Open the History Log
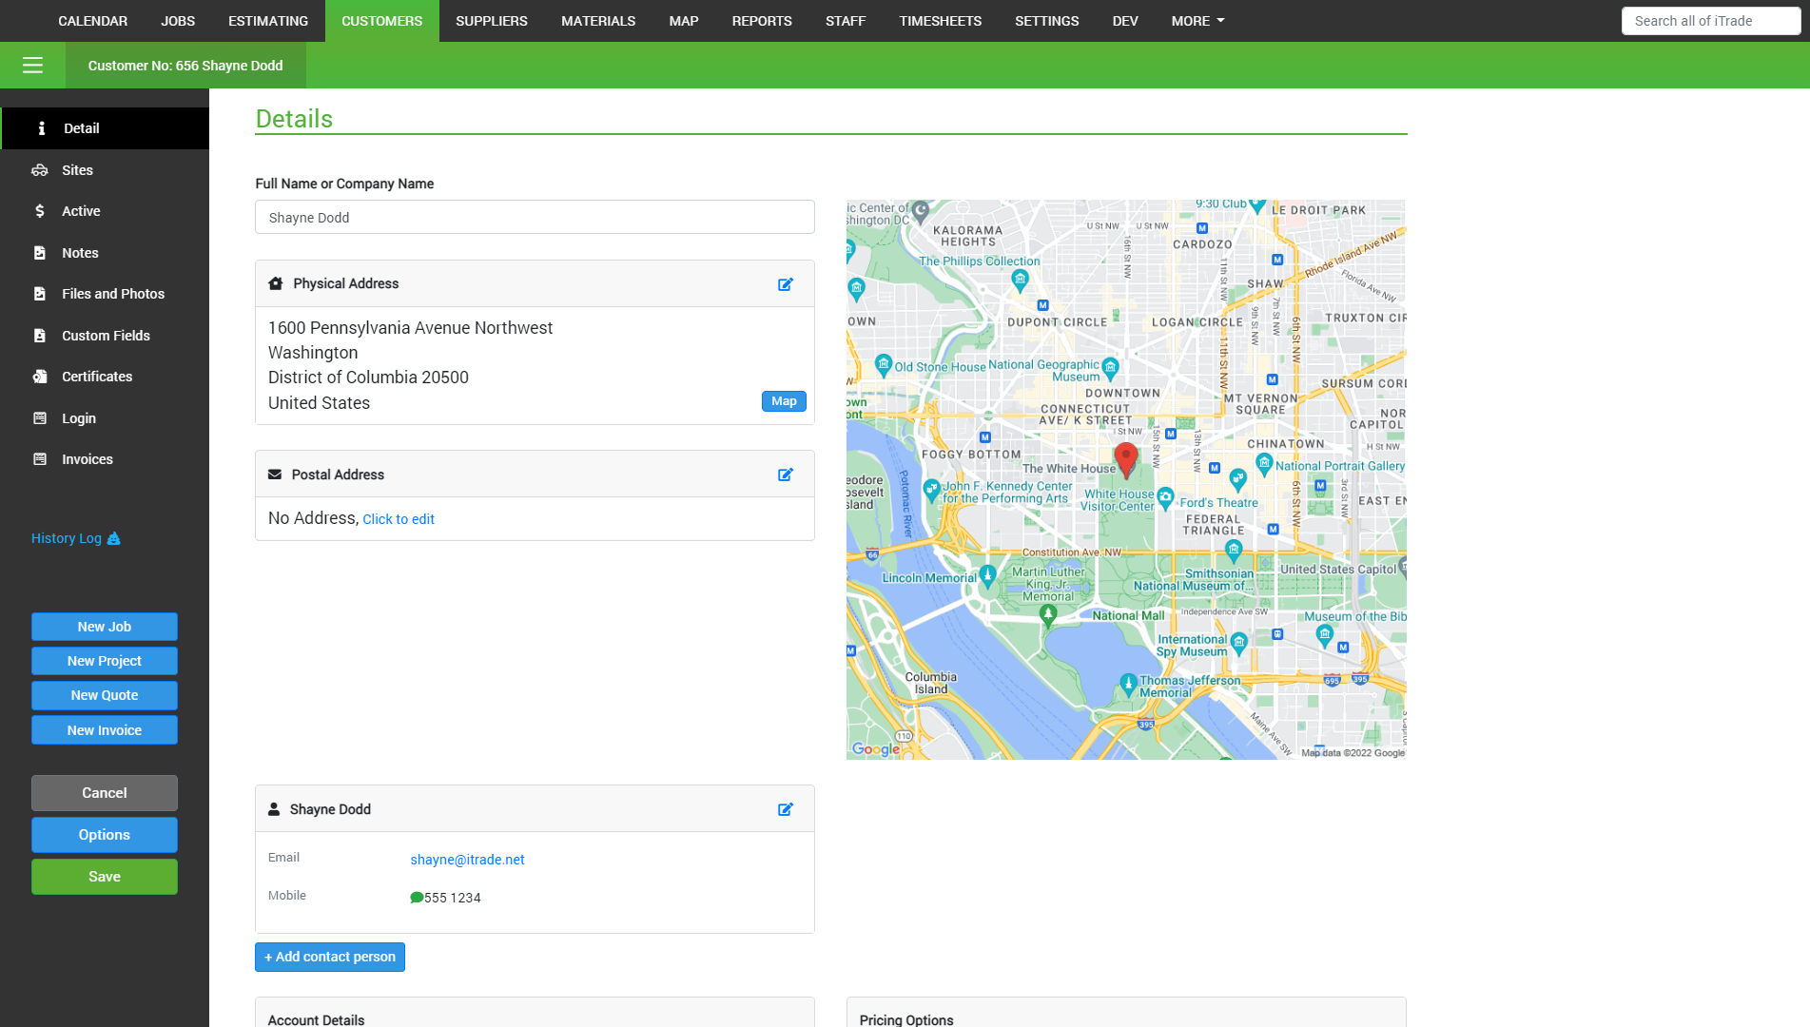The height and width of the screenshot is (1027, 1810). coord(67,538)
